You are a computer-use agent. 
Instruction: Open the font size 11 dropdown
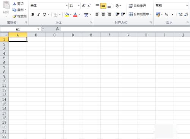click(79, 6)
